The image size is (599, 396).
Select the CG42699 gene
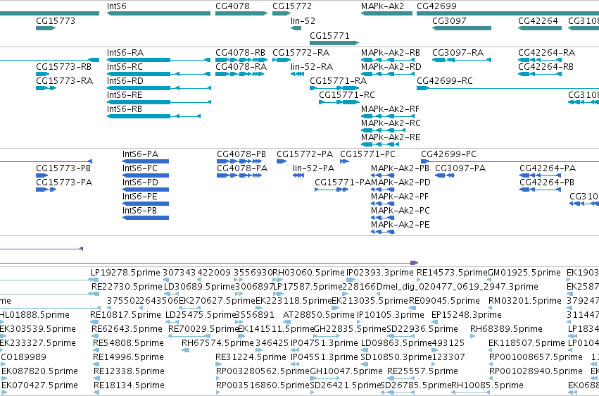point(507,13)
